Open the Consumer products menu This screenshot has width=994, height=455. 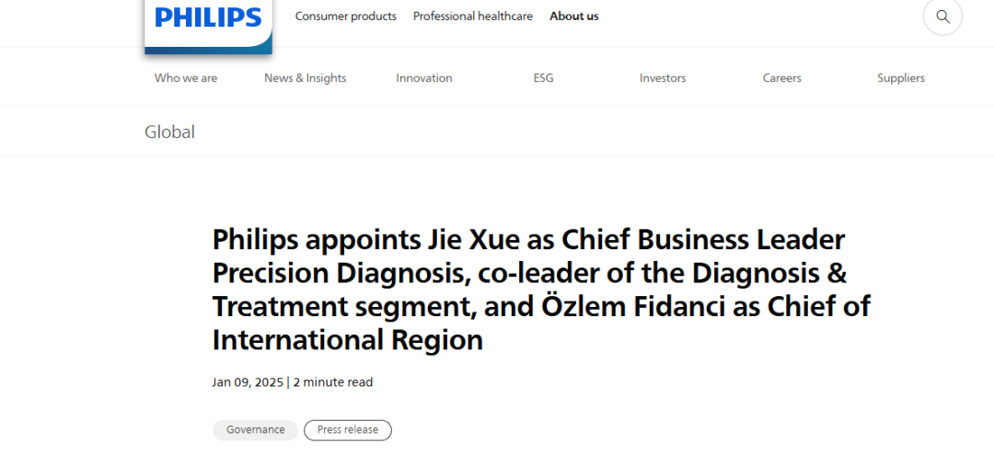click(x=345, y=17)
